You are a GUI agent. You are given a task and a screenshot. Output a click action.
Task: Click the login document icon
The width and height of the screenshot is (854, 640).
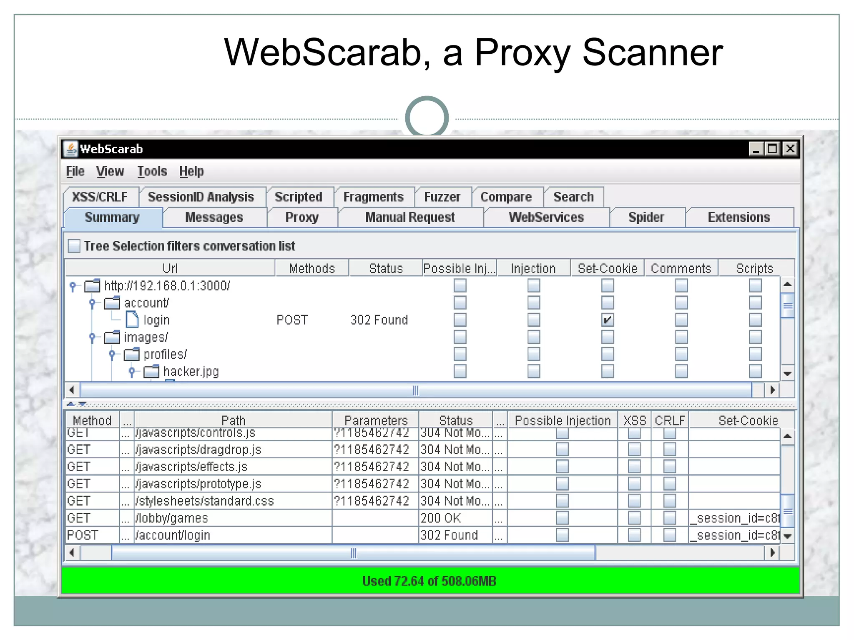click(132, 320)
